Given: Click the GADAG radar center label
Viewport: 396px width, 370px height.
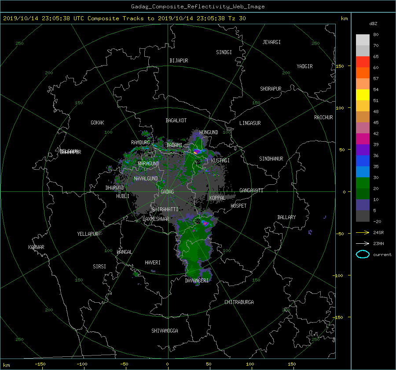Looking at the screenshot, I should point(168,192).
